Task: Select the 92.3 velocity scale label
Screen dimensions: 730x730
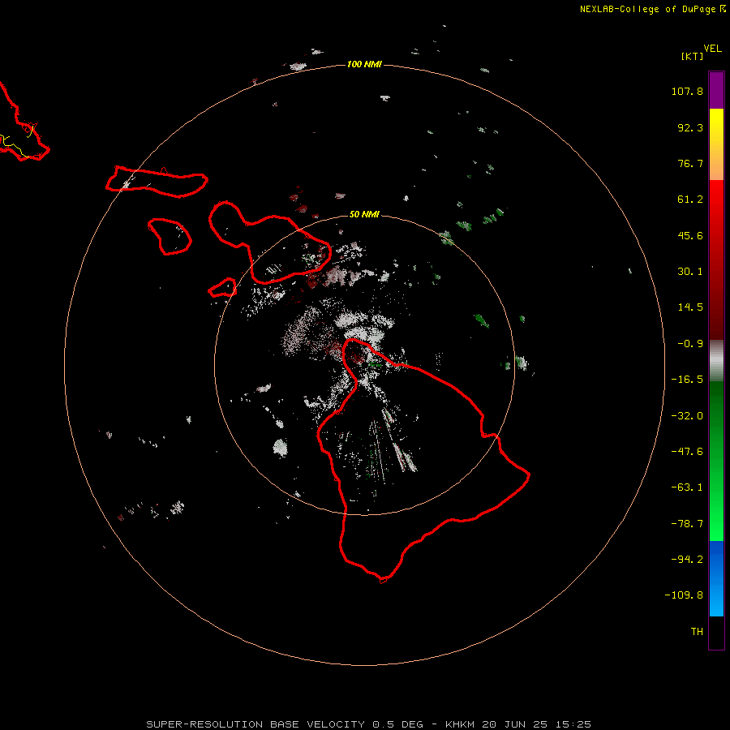Action: 690,127
